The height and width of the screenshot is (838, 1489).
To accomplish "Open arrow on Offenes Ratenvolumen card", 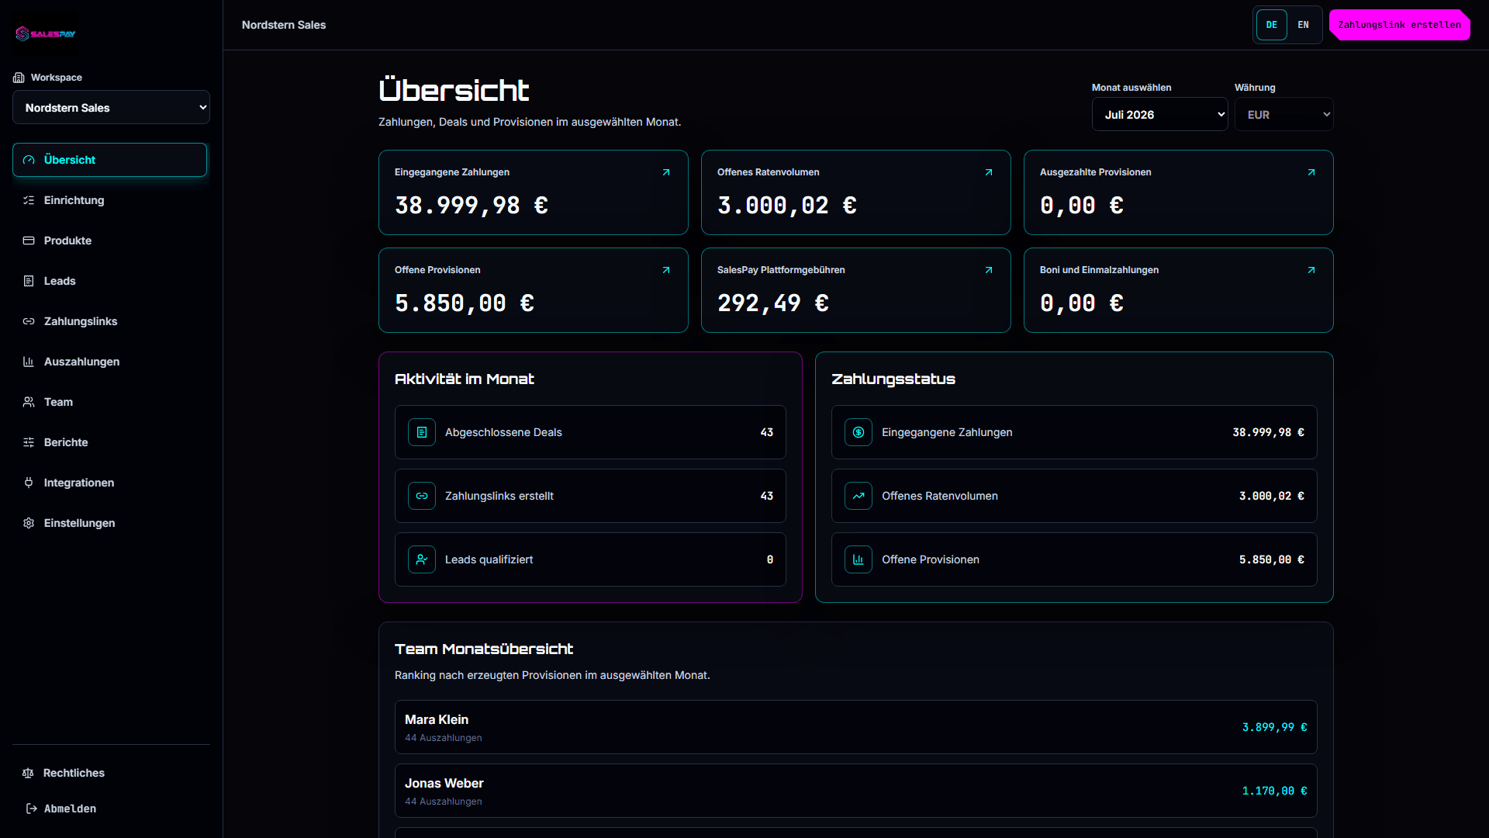I will coord(989,172).
